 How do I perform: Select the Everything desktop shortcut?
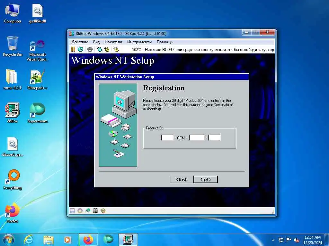13,179
